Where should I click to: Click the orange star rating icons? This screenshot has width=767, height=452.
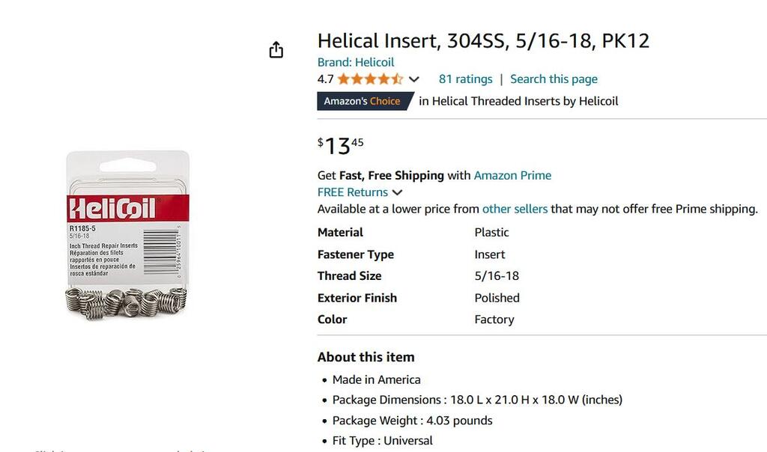370,79
